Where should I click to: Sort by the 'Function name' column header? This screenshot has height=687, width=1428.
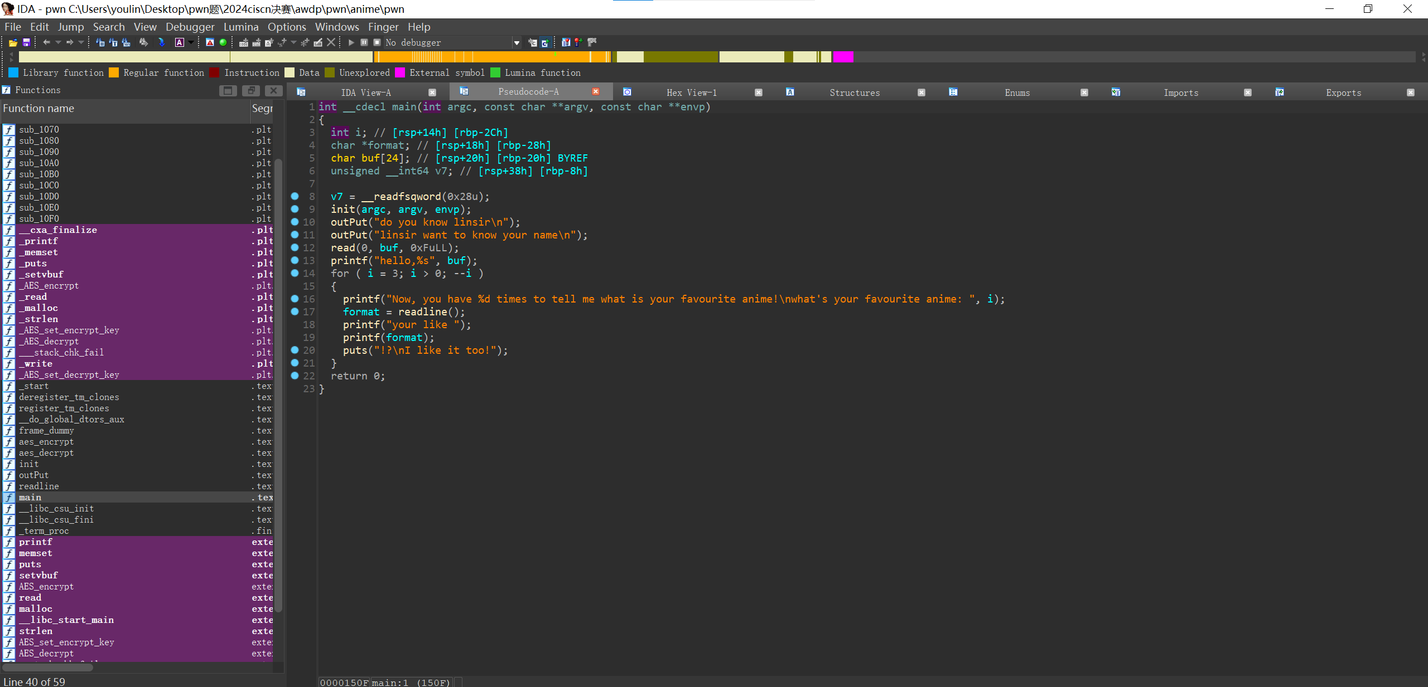click(125, 109)
